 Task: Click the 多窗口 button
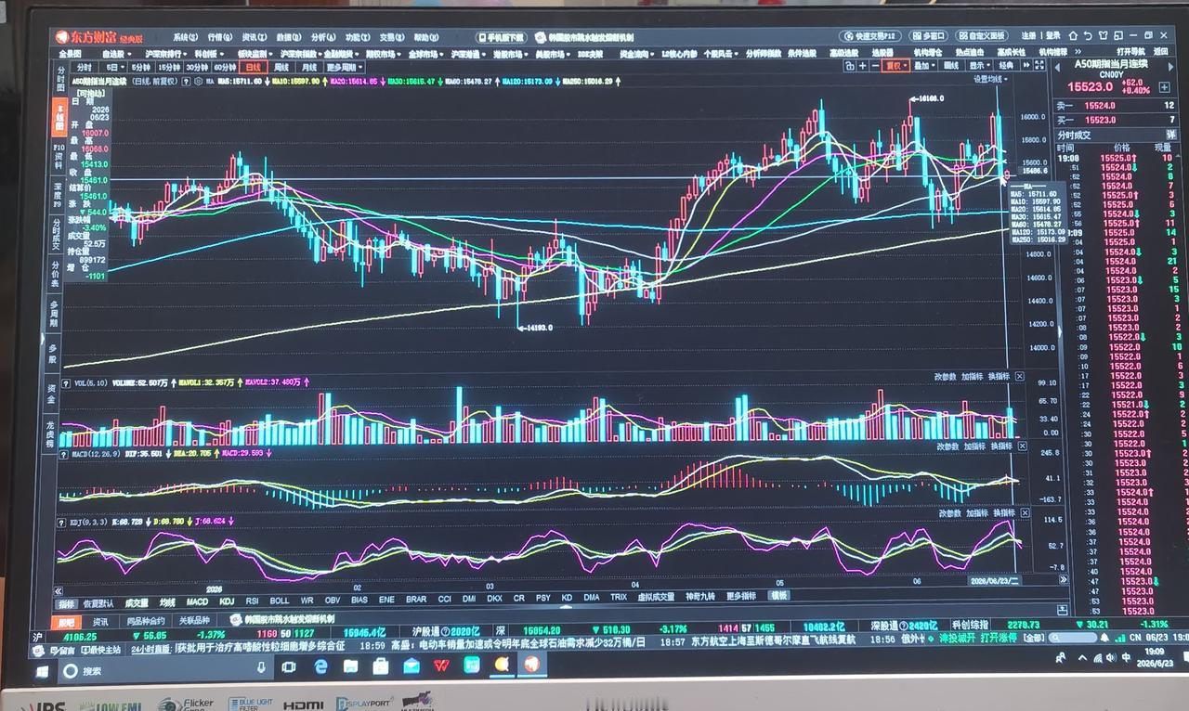pyautogui.click(x=929, y=36)
